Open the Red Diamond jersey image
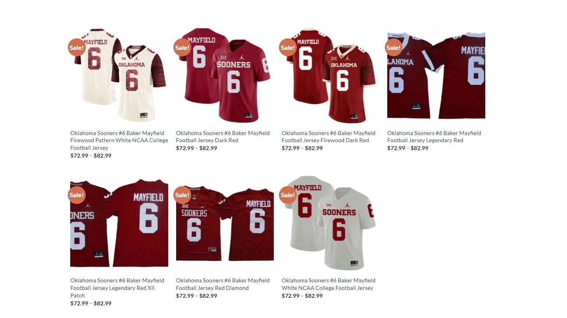The width and height of the screenshot is (567, 318). 225,223
